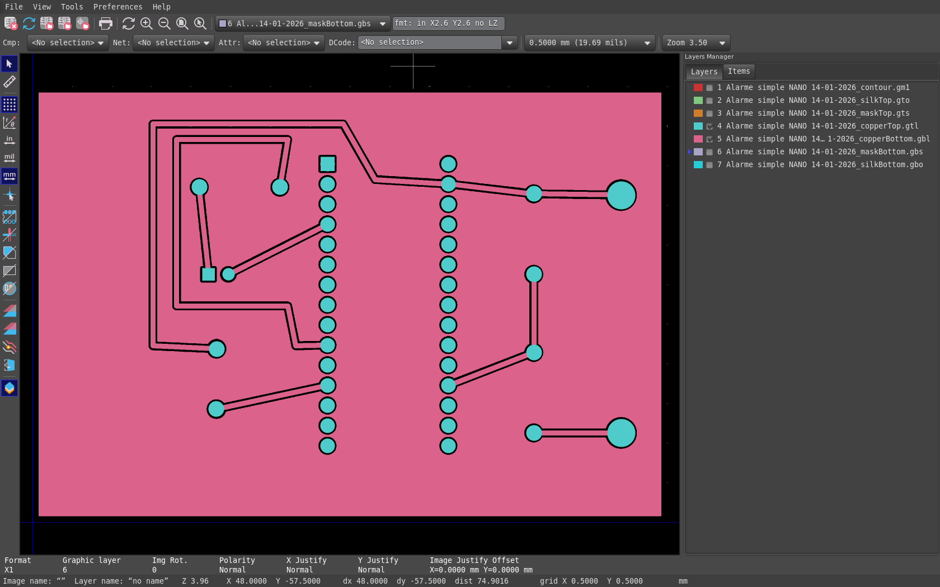Click the Zoom In magnifier icon
This screenshot has height=587, width=940.
[147, 23]
